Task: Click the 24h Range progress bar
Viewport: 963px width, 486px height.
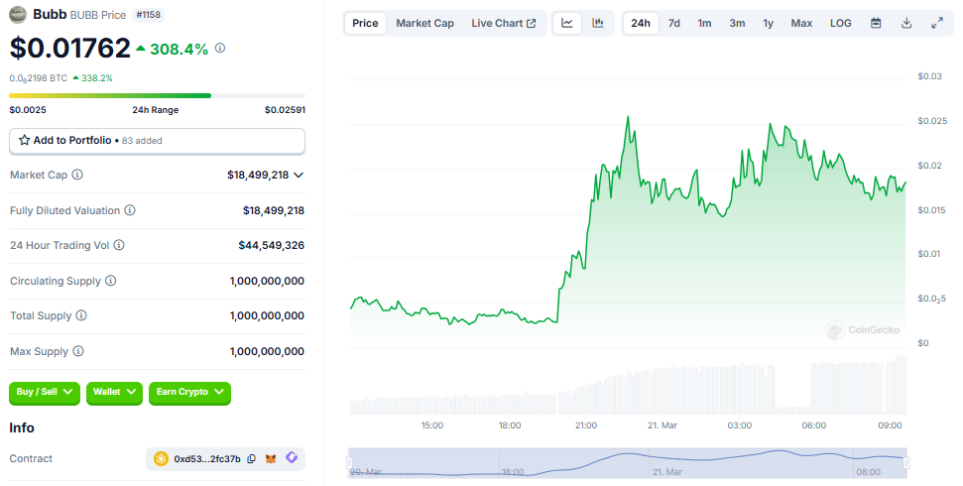Action: 158,96
